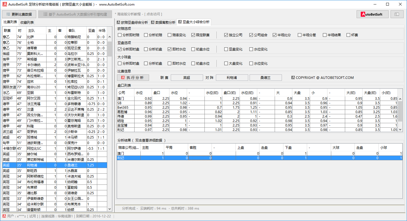Select the 阿斯顿维拉 match row
Screen dimensions: 407x221
(55, 176)
